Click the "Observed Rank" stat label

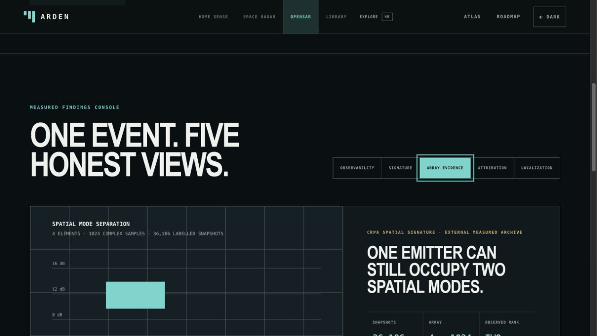pyautogui.click(x=502, y=322)
